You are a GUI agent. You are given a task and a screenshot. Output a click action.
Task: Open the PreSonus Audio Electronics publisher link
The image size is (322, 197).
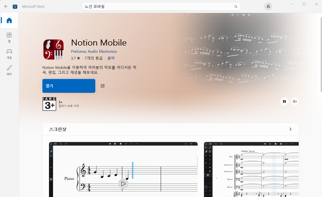[x=94, y=51]
